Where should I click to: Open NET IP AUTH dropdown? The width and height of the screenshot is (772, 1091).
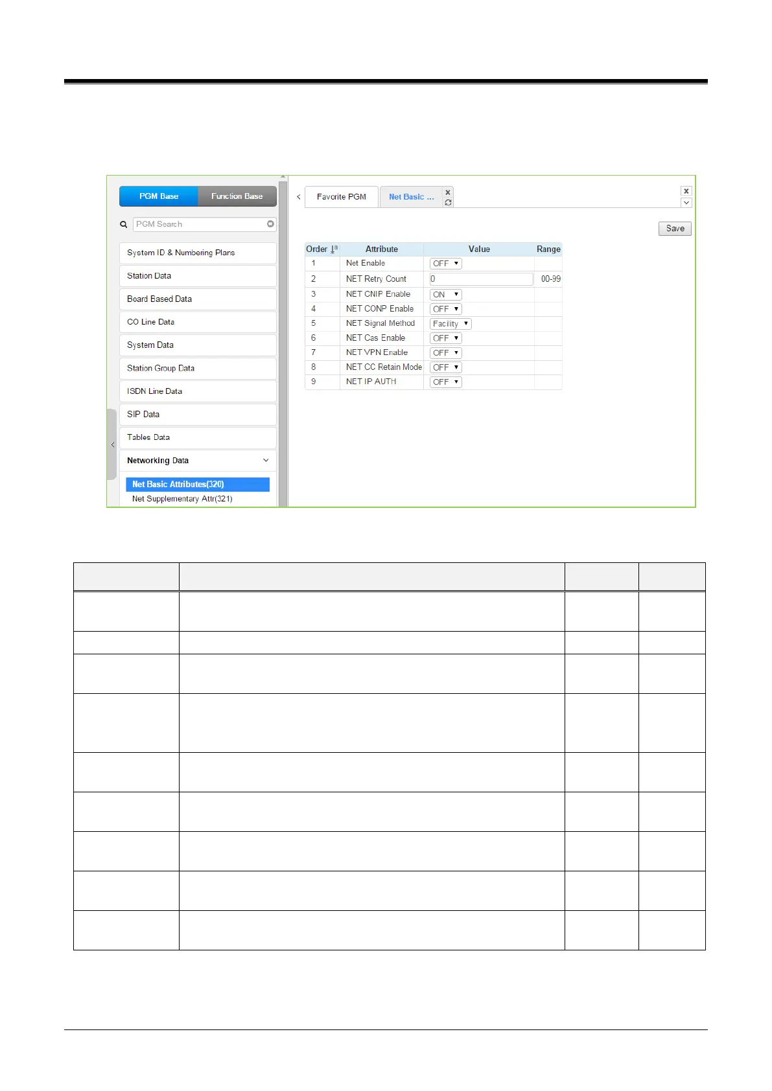click(x=446, y=382)
